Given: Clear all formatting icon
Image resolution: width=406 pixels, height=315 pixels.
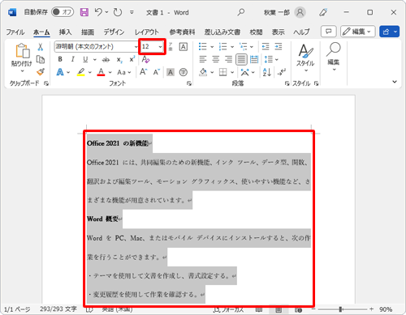Looking at the screenshot, I should pos(145,59).
